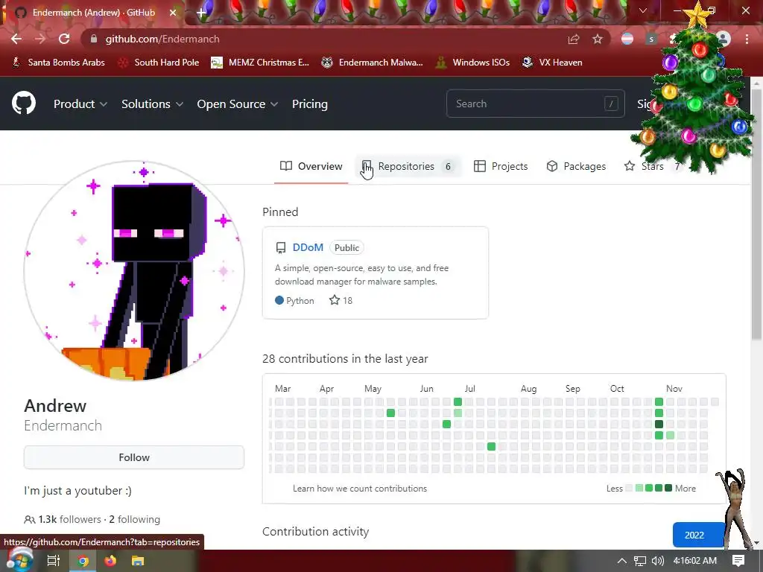Screen dimensions: 763x572
Task: Expand the Solutions menu
Action: [x=152, y=104]
